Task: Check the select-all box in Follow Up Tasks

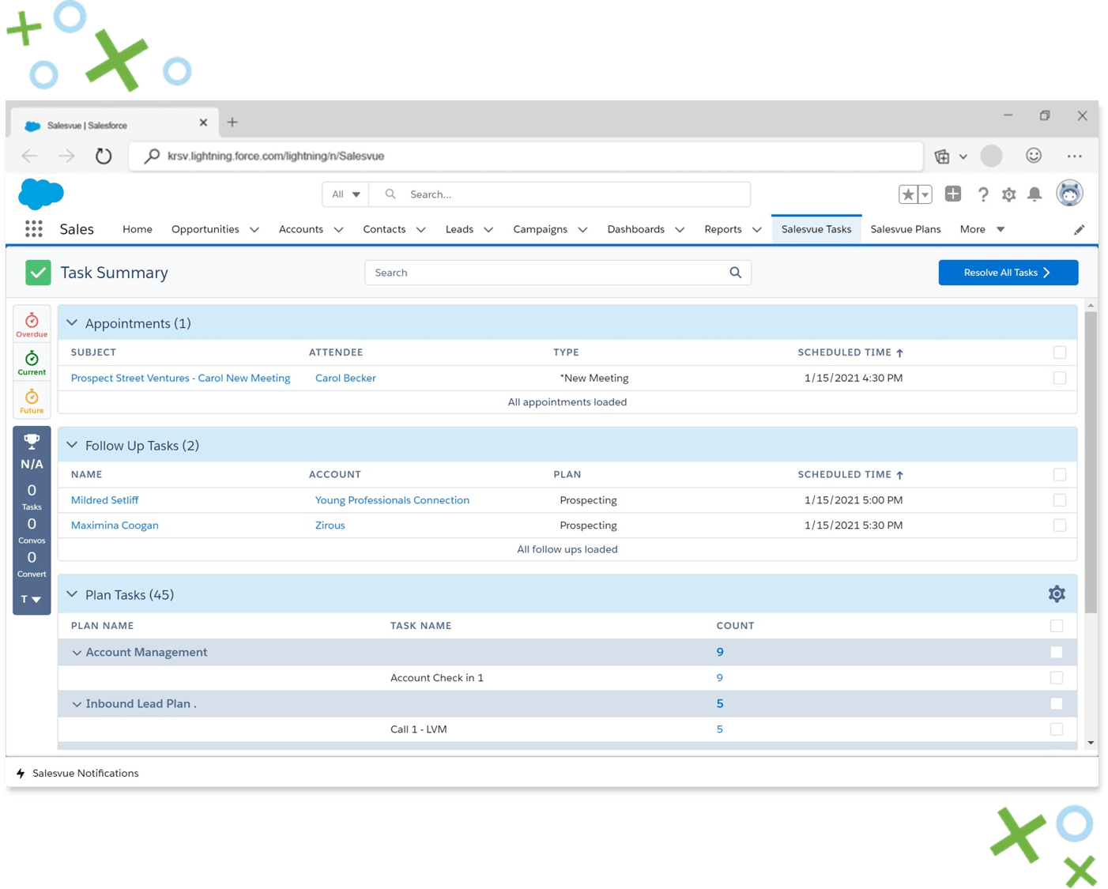Action: click(x=1060, y=475)
